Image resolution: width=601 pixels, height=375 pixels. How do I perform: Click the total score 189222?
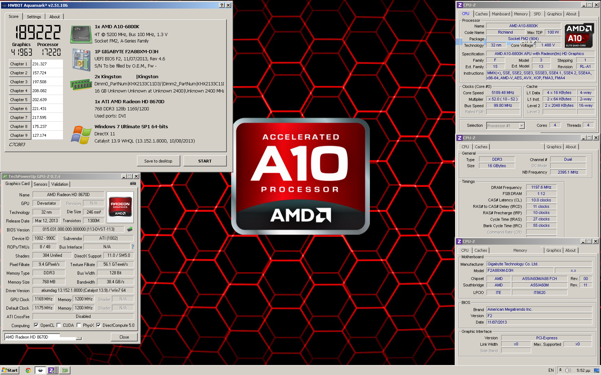click(38, 32)
